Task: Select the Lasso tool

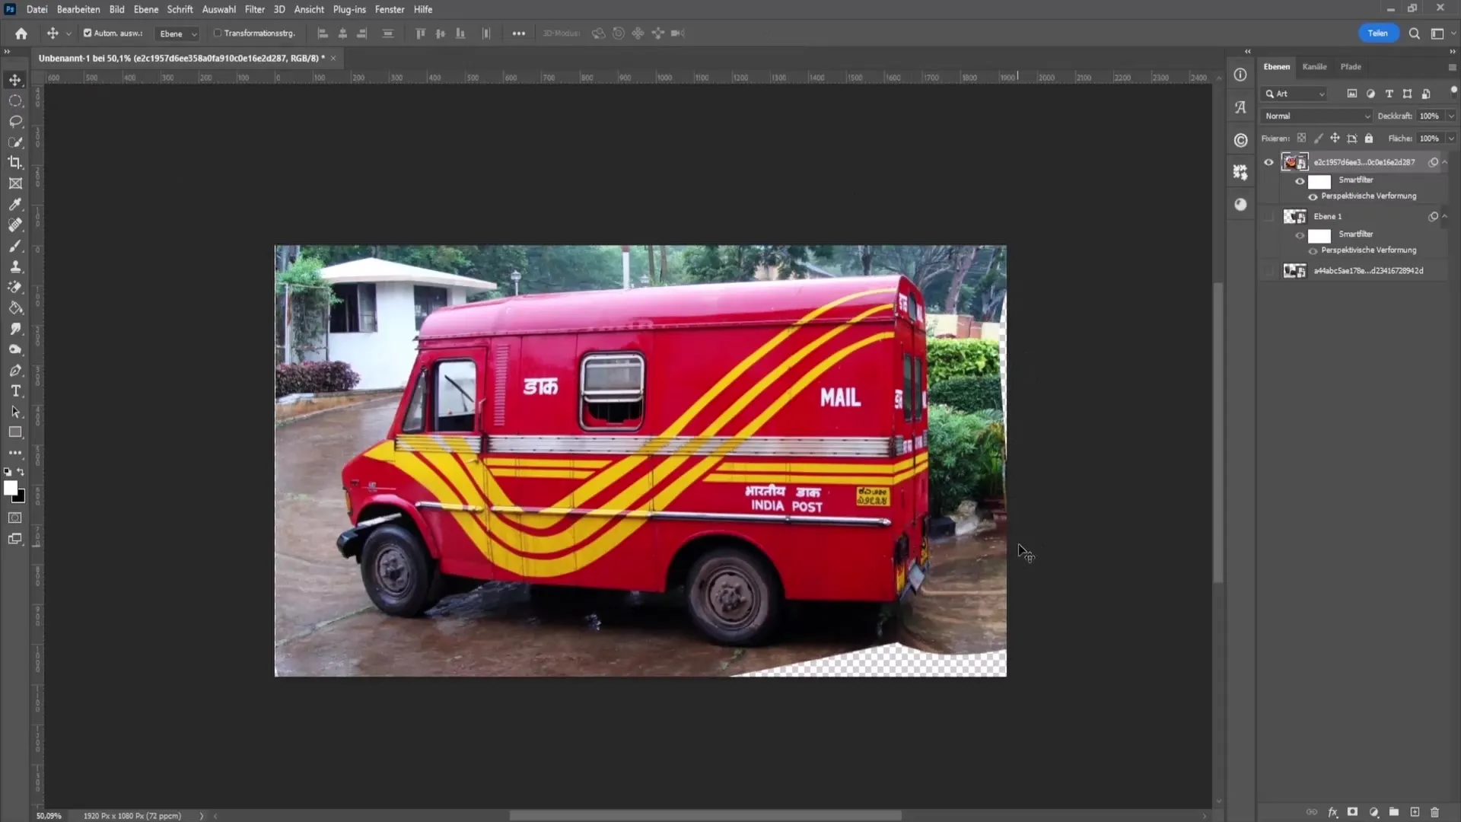Action: (x=15, y=121)
